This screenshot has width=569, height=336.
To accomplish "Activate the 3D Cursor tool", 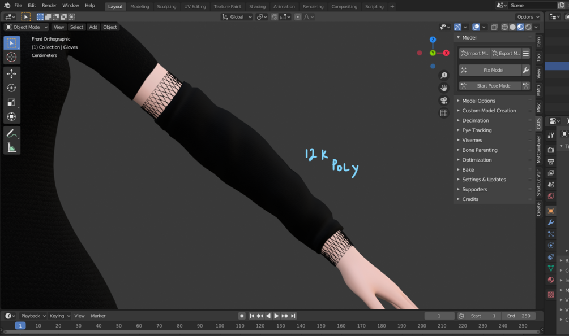I will coord(12,57).
